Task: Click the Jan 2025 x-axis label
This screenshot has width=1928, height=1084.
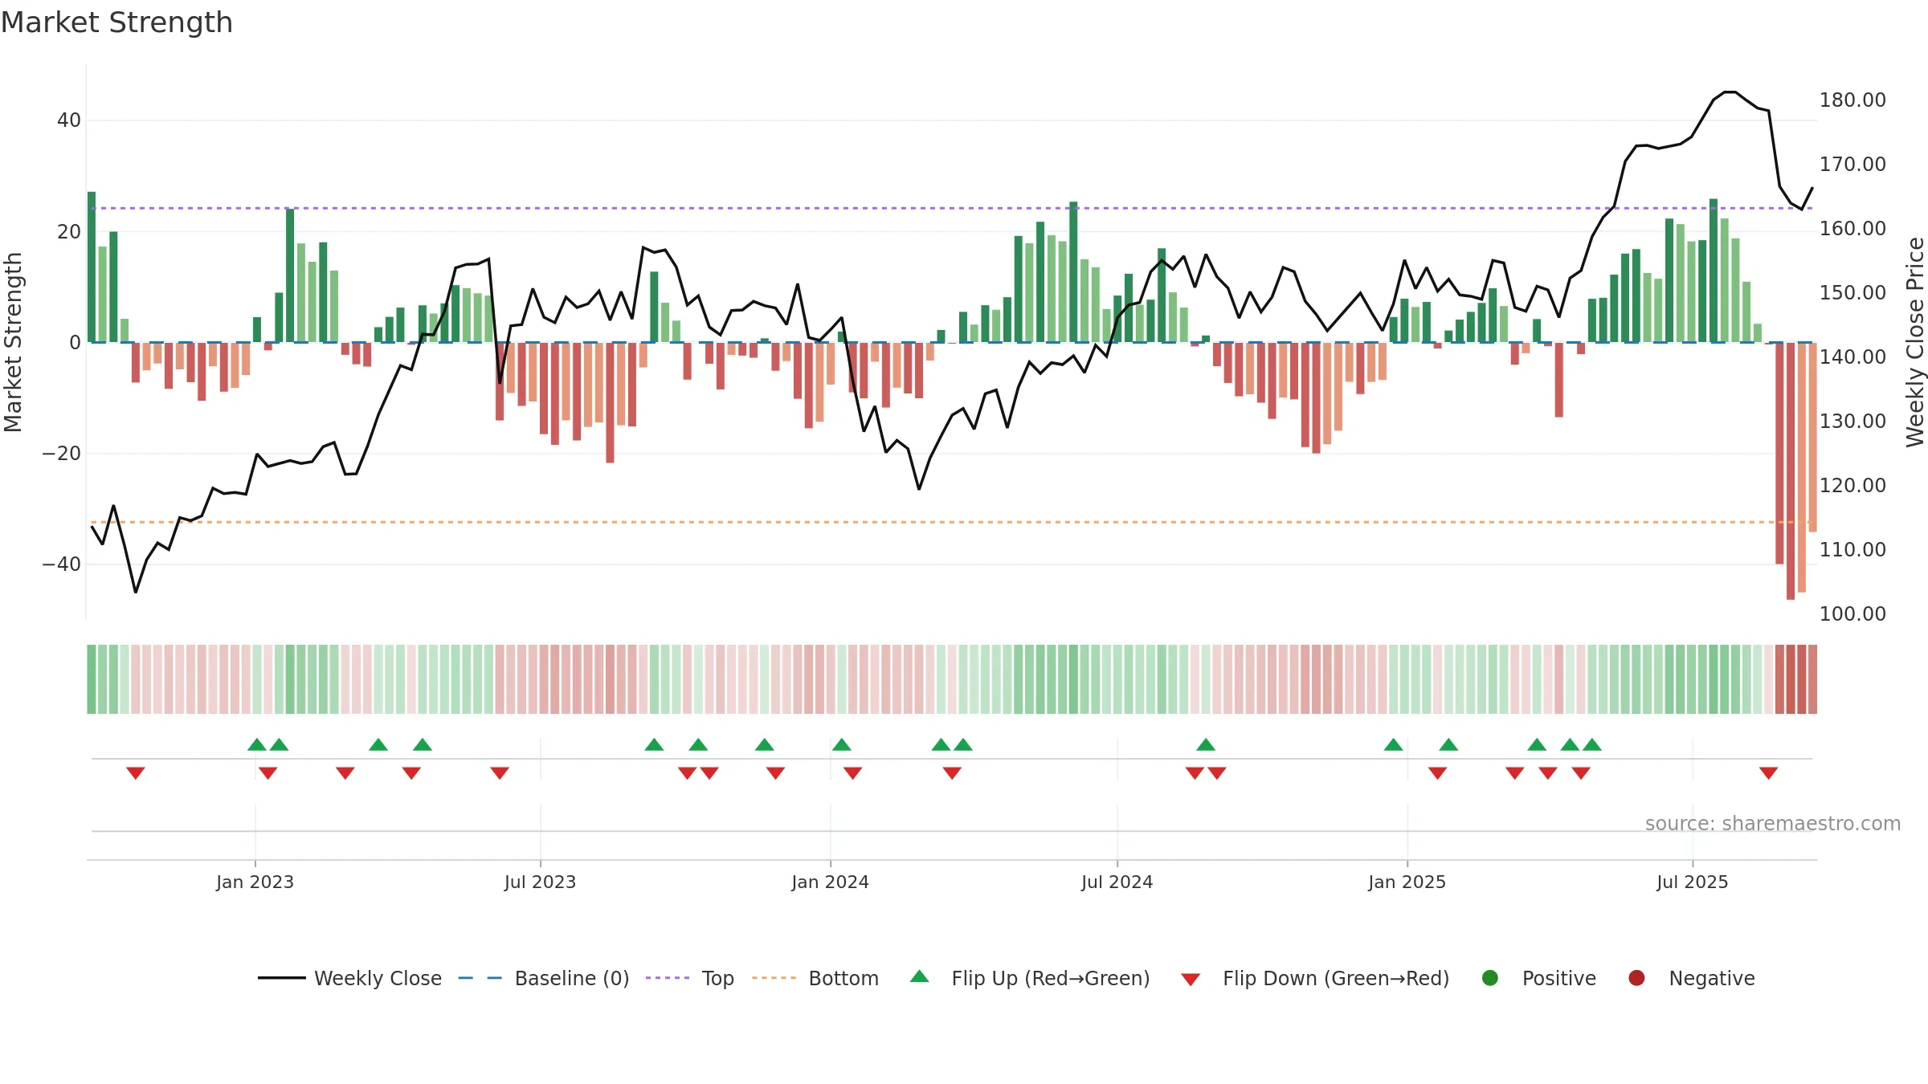Action: coord(1407,882)
